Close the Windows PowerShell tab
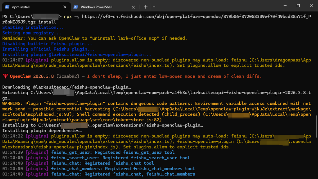318x179 pixels. tap(133, 7)
